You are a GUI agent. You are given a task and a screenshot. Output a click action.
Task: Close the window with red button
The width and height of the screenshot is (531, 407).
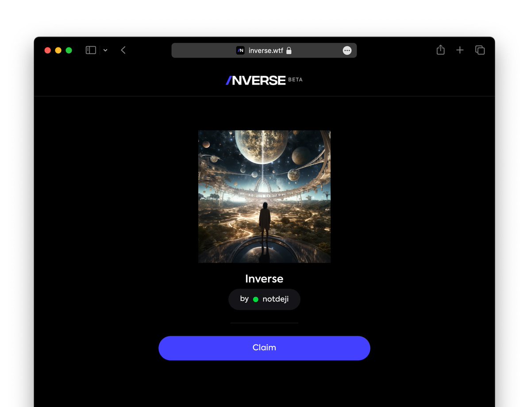pos(48,50)
